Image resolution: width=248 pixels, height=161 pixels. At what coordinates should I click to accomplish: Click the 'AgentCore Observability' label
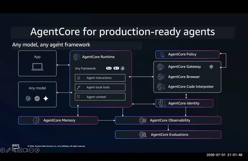(170, 120)
